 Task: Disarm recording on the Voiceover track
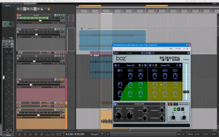point(18,15)
